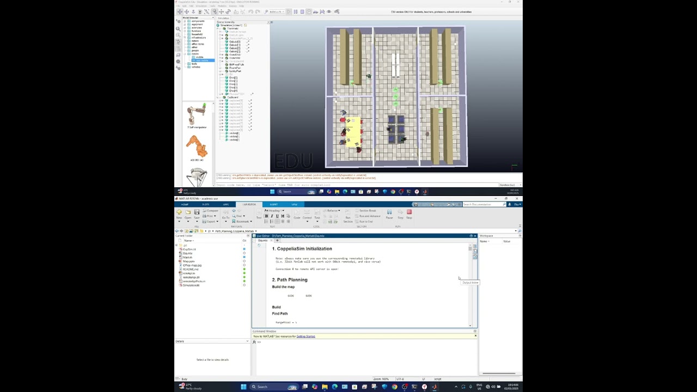Screen dimensions: 697x392
Task: Click New document icon in MATLAB ribbon
Action: click(179, 212)
